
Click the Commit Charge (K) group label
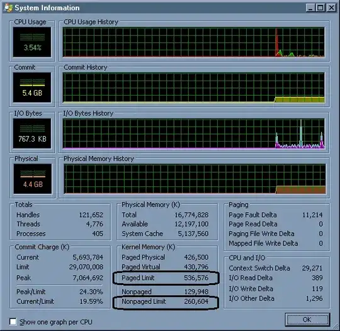point(42,247)
